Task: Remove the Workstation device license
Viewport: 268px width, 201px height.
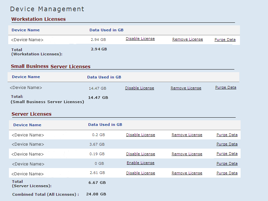Action: coord(187,39)
